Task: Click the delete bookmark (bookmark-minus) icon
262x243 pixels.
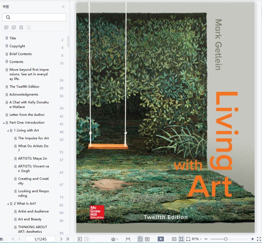Action: click(x=29, y=28)
